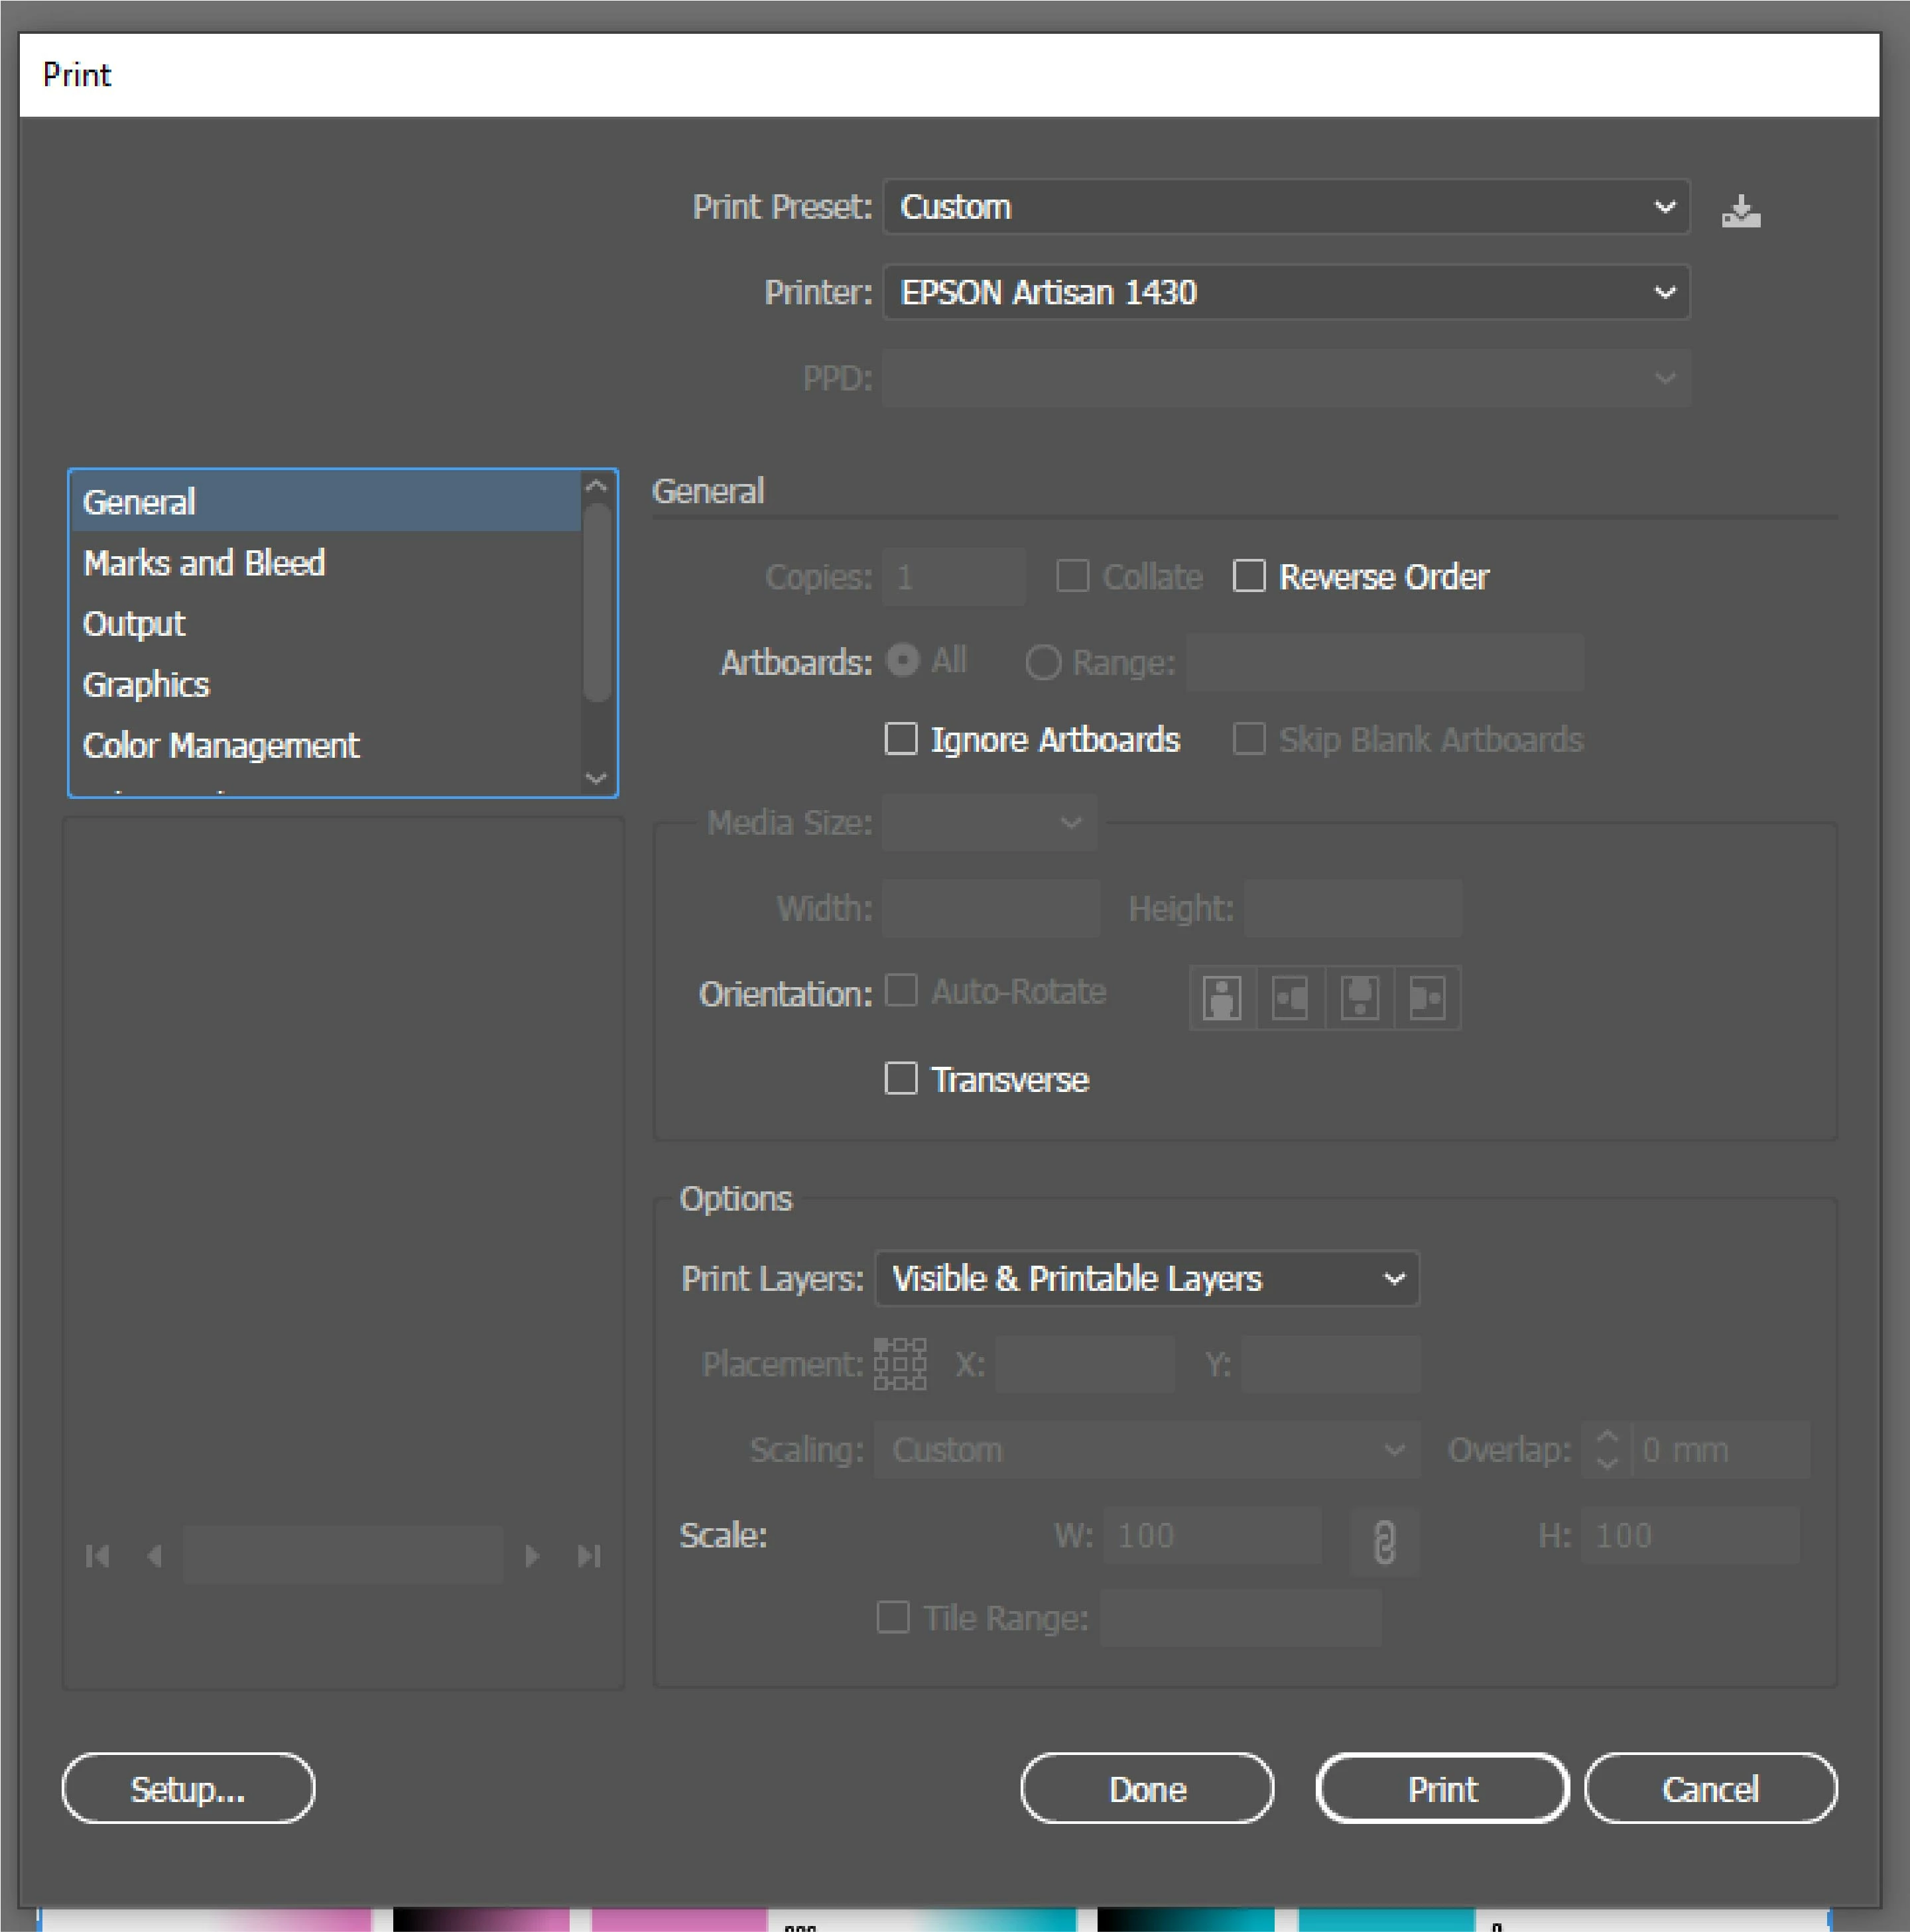
Task: Select Marks and Bleed category
Action: click(204, 563)
